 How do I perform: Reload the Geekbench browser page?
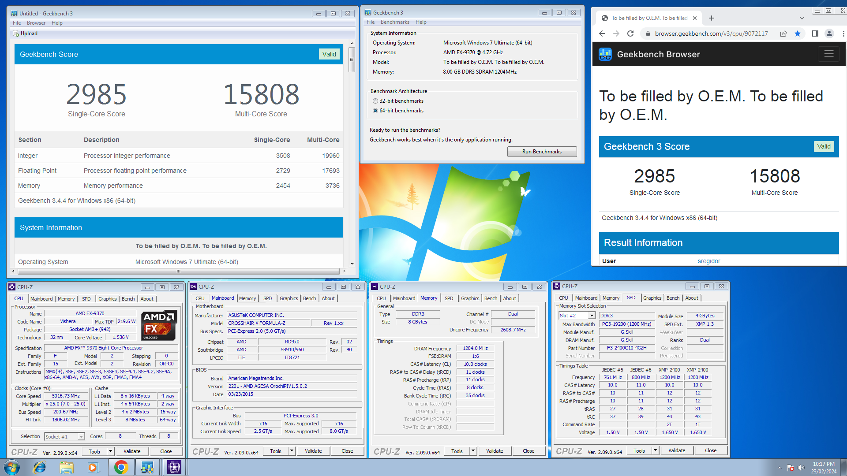pos(630,33)
